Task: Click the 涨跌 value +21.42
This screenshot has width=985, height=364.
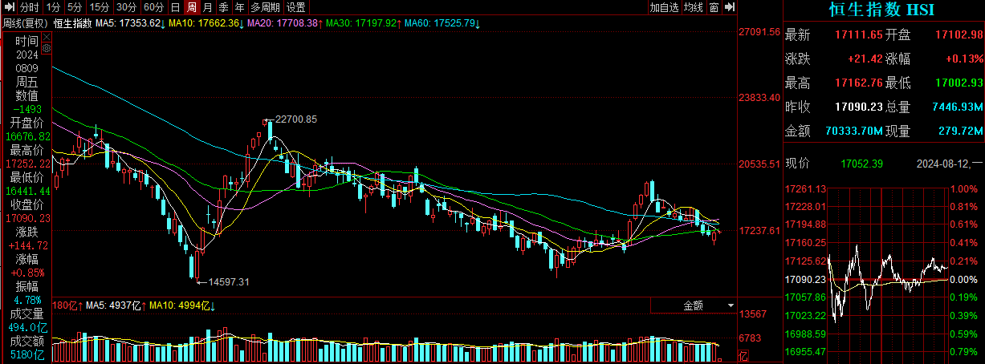Action: point(865,59)
